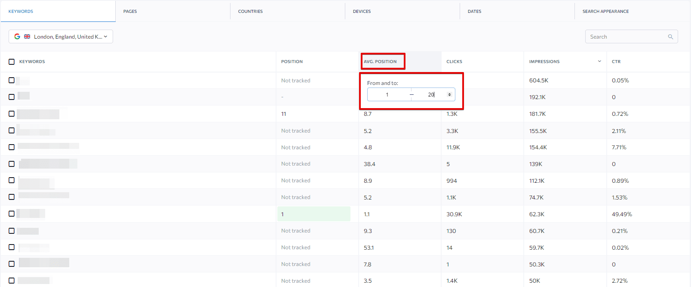
Task: Check the box for the 181.7K impressions row
Action: [12, 114]
